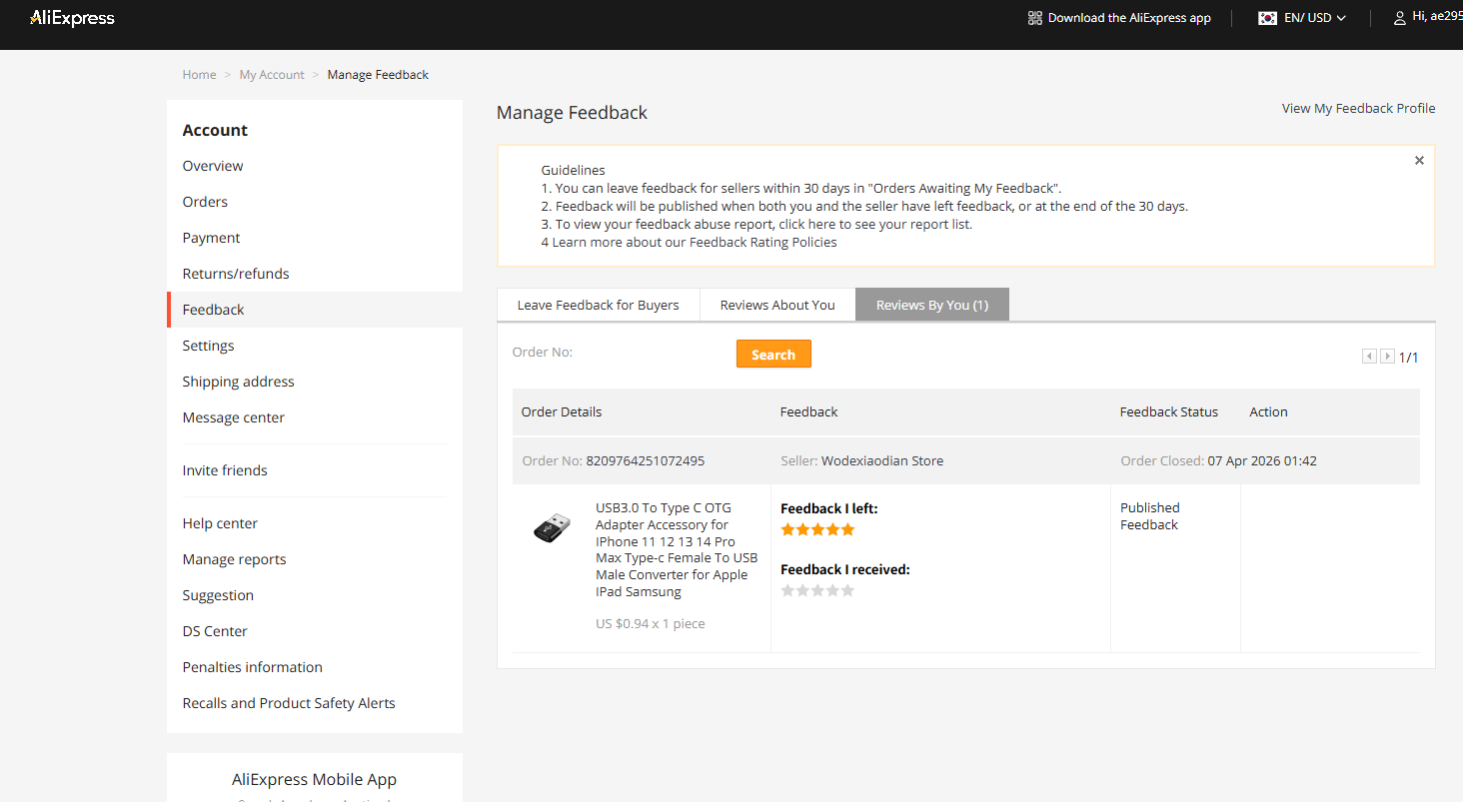The image size is (1463, 802).
Task: Click the 1/1 page indicator
Action: click(1408, 357)
